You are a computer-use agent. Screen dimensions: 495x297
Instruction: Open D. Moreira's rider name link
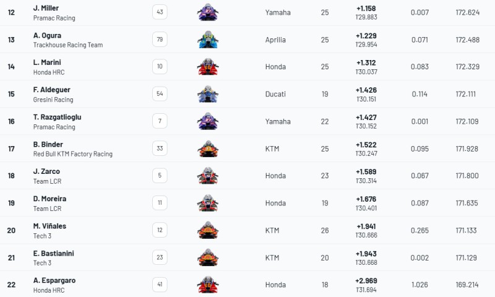pyautogui.click(x=50, y=199)
